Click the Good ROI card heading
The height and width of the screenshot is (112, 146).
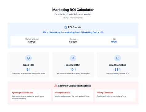[28, 65]
